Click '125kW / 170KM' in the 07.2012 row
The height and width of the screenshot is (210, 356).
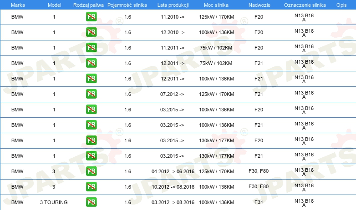[x=217, y=94]
